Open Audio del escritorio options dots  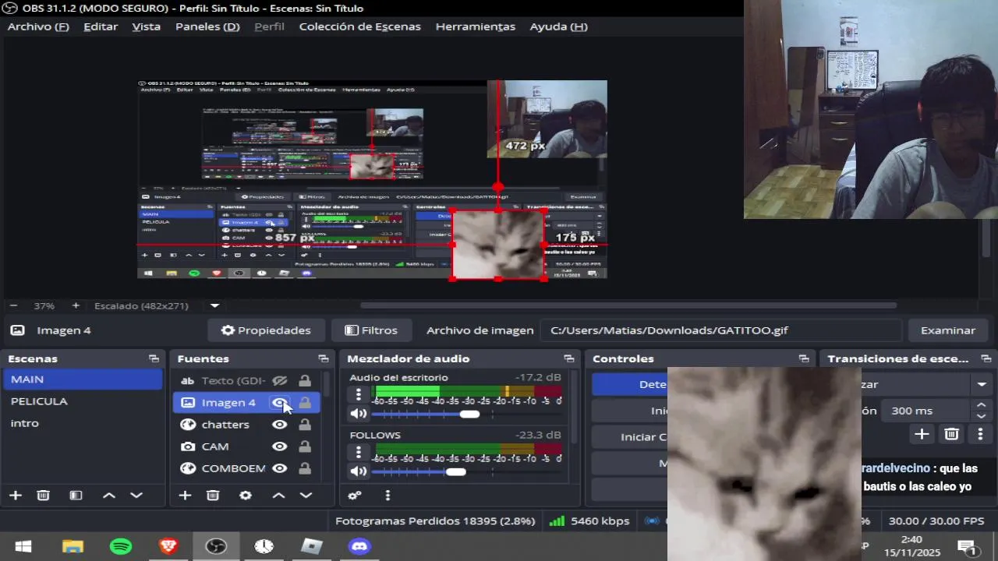359,394
